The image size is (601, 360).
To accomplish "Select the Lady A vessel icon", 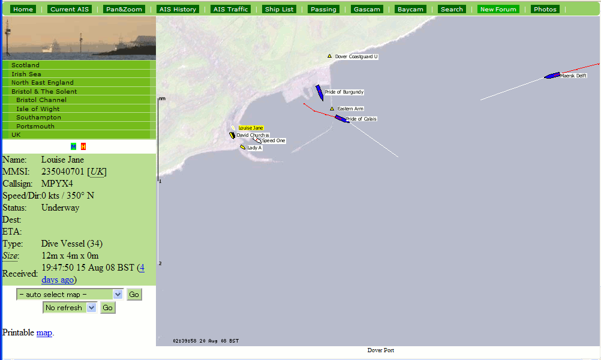I will pyautogui.click(x=243, y=147).
